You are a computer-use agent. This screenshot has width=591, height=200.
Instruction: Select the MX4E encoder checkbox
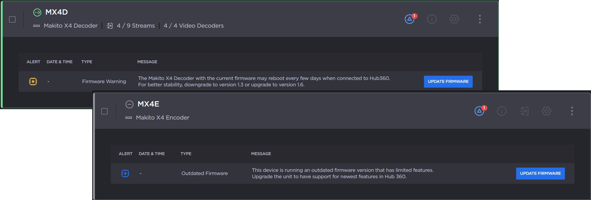[x=104, y=111]
